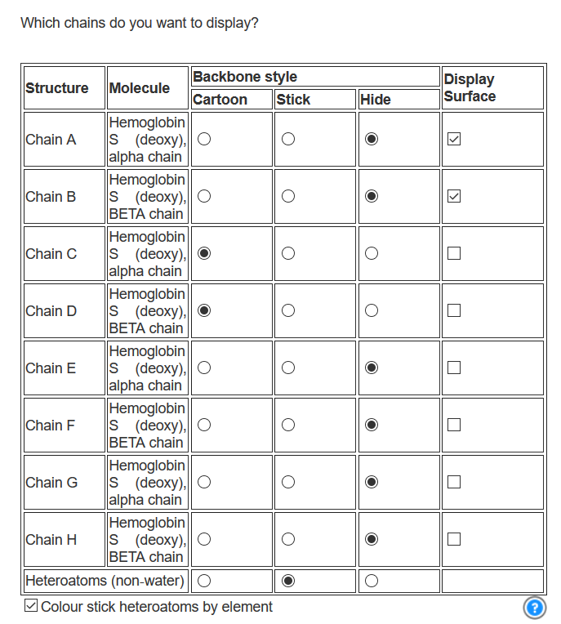The image size is (561, 624).
Task: Hide the non-water heteroatoms
Action: (372, 581)
